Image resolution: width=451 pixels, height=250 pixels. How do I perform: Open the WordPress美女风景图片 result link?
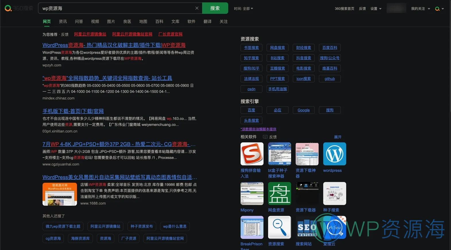(x=120, y=177)
